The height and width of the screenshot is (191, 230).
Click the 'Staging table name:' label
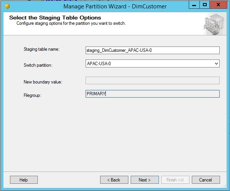[42, 49]
